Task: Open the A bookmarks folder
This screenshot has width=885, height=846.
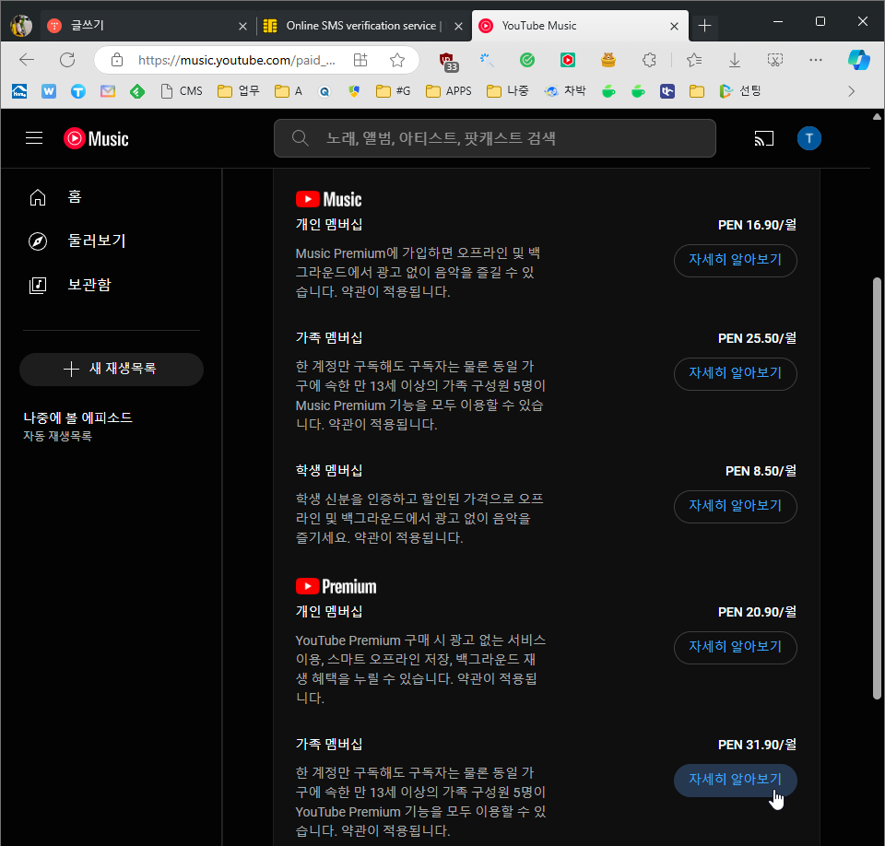Action: [x=289, y=91]
